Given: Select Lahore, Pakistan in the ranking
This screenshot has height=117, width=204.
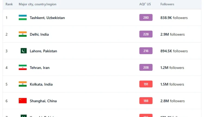Looking at the screenshot, I should [x=43, y=51].
